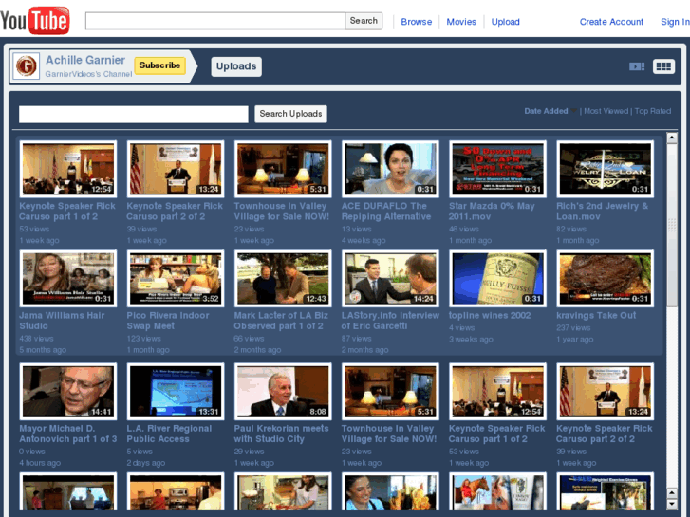Click the '5 months ago' text
690x517 pixels.
pos(43,350)
